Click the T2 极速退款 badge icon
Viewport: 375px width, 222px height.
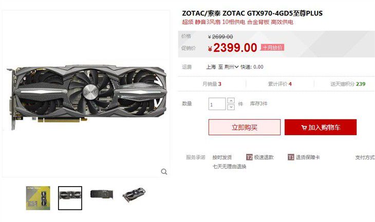pyautogui.click(x=250, y=157)
